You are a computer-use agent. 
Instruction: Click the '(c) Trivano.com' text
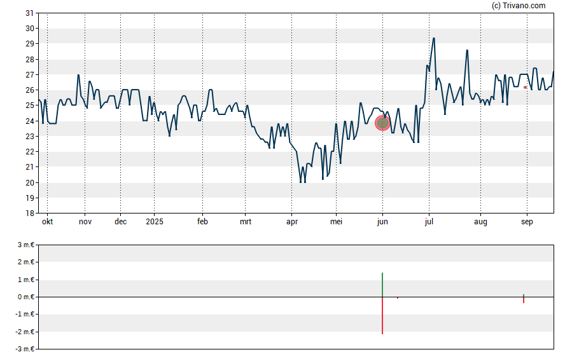519,5
